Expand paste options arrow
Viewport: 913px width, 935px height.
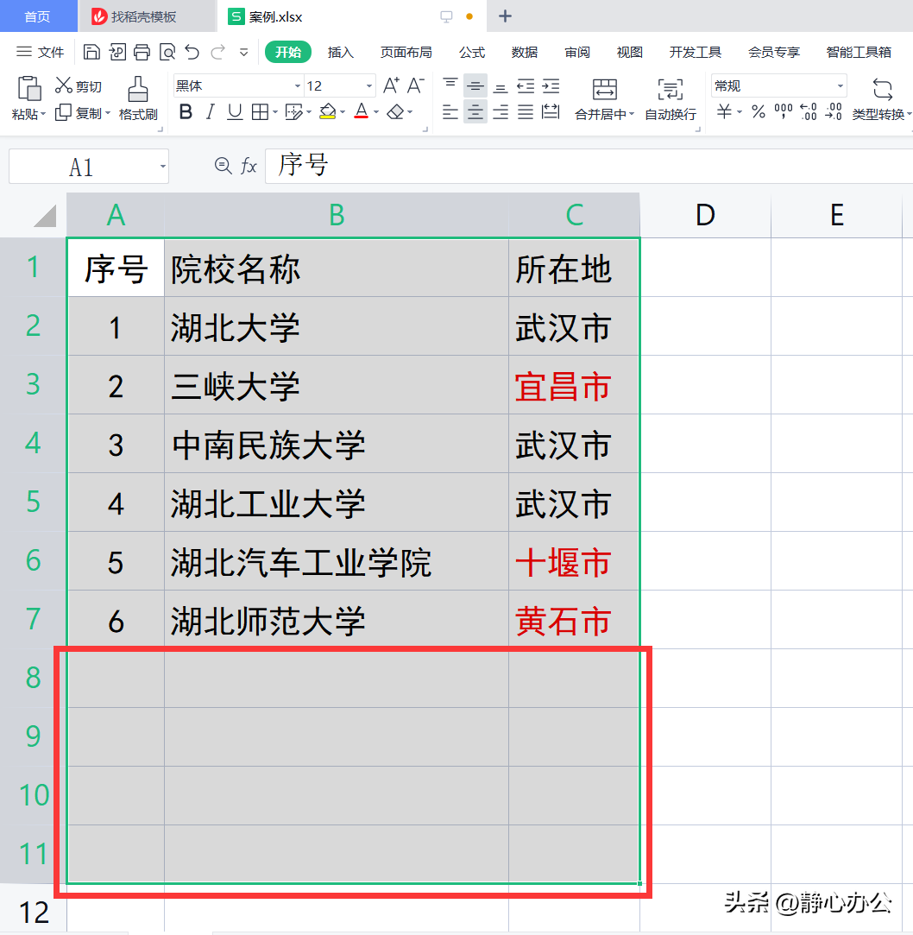point(43,114)
